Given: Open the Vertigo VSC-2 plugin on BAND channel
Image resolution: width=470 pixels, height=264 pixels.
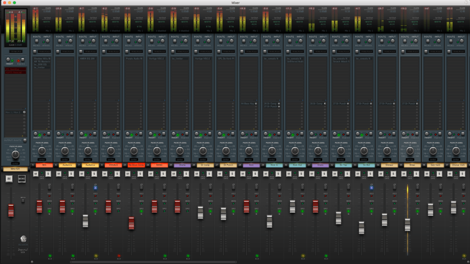Looking at the screenshot, I should (x=157, y=59).
